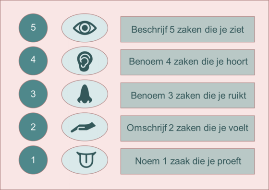Select the teal circle numbered 4
269x190 pixels.
click(33, 61)
